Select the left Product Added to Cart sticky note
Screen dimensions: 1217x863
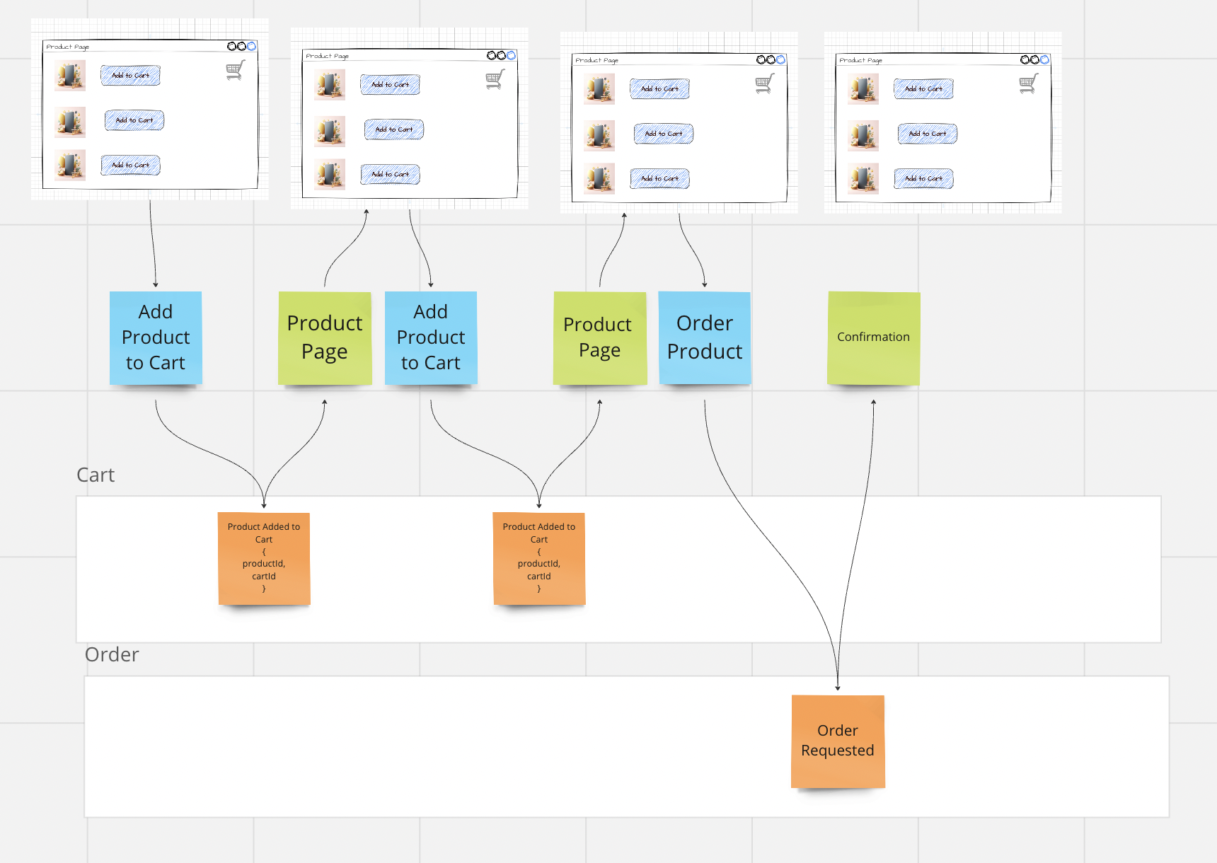(264, 558)
